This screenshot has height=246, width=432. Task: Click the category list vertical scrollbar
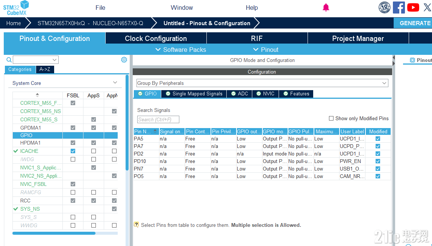point(127,122)
